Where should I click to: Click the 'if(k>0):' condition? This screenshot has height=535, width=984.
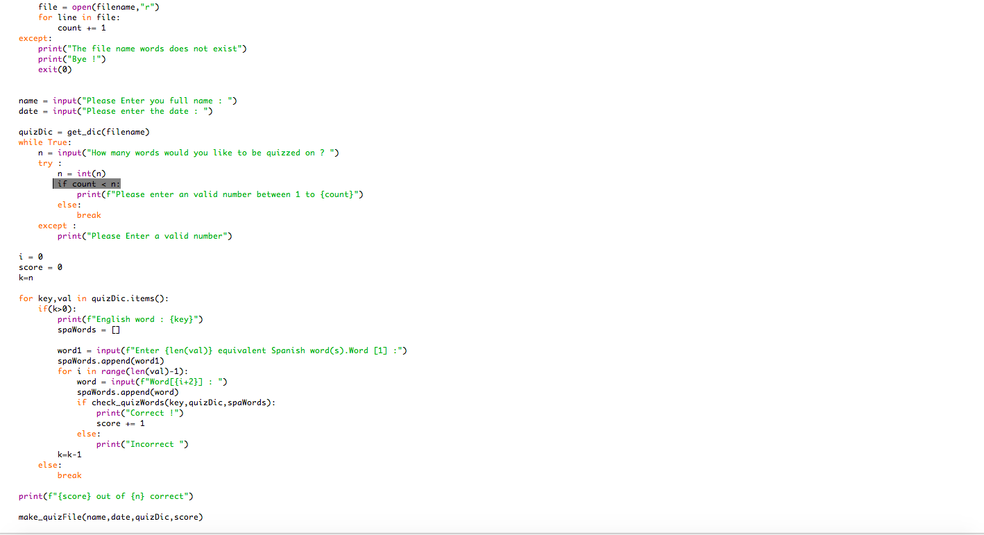pos(58,309)
